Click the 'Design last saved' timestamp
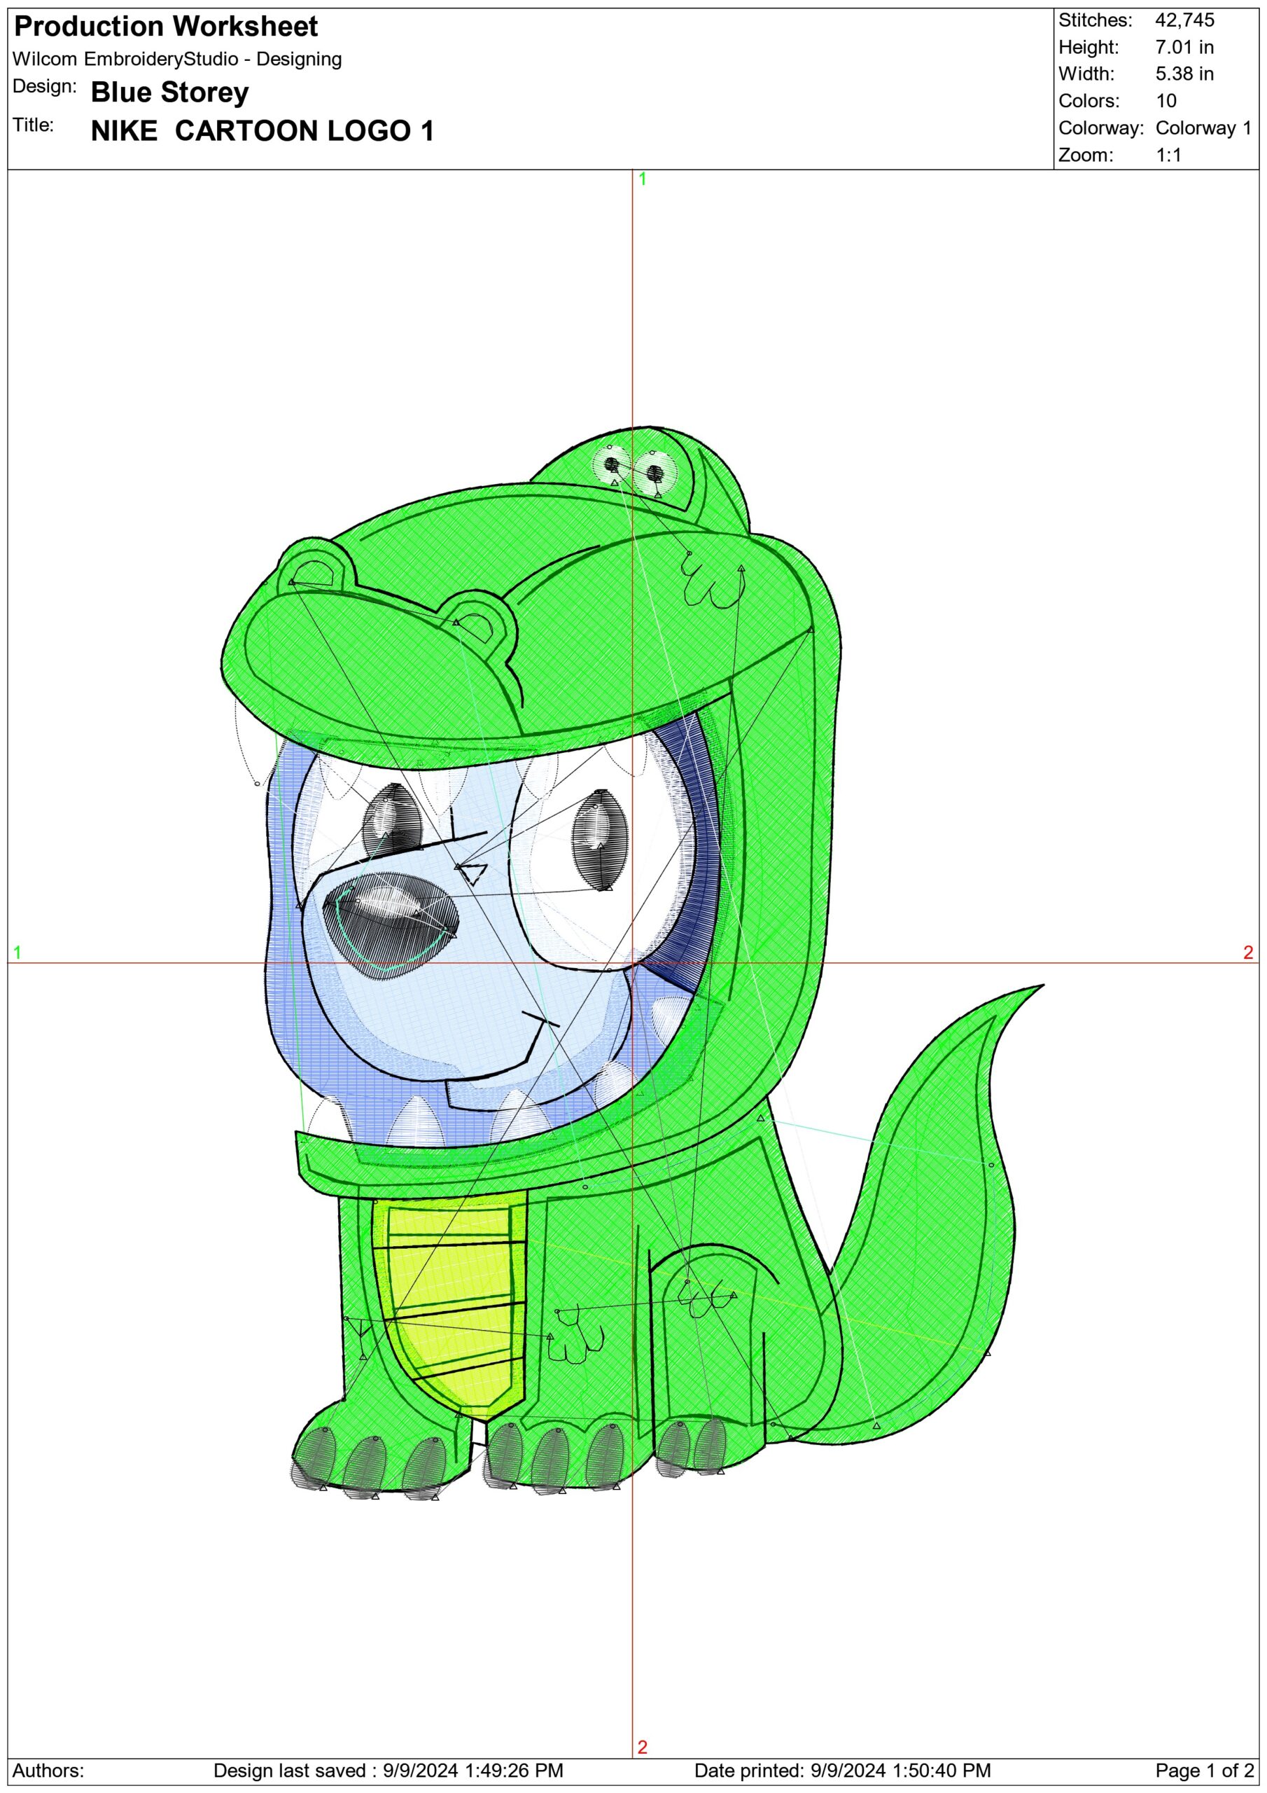 pos(388,1771)
